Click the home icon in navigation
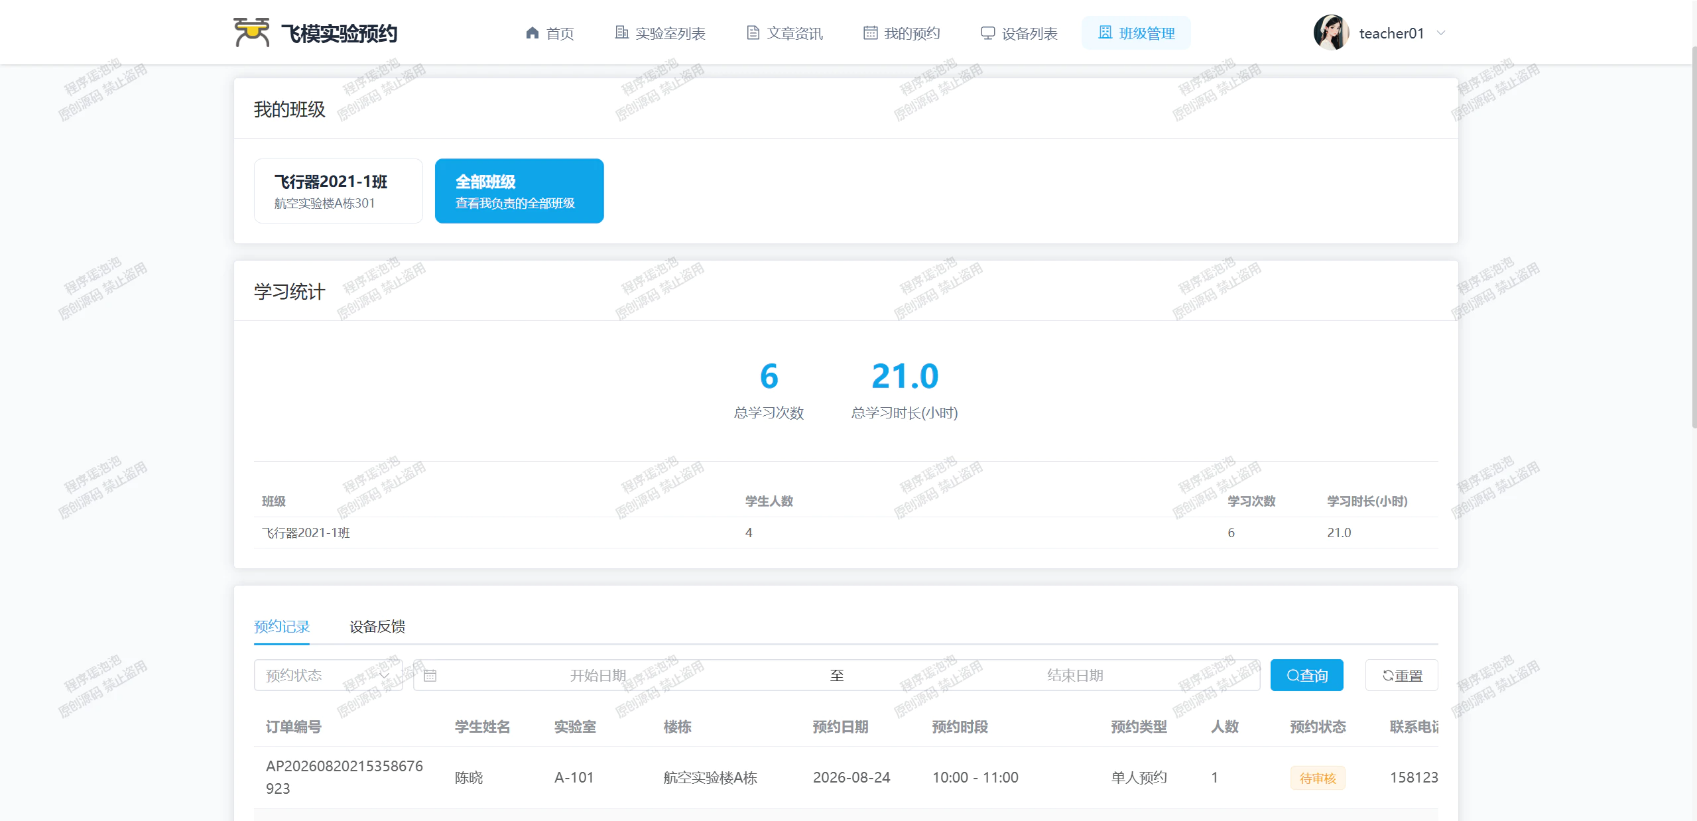This screenshot has width=1697, height=821. click(x=532, y=32)
